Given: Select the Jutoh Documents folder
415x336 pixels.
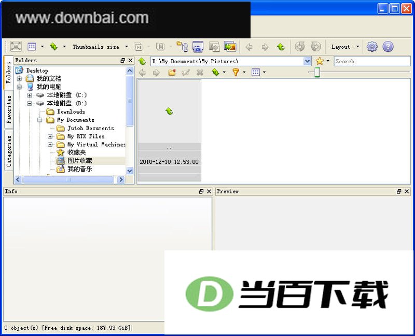Looking at the screenshot, I should [90, 128].
